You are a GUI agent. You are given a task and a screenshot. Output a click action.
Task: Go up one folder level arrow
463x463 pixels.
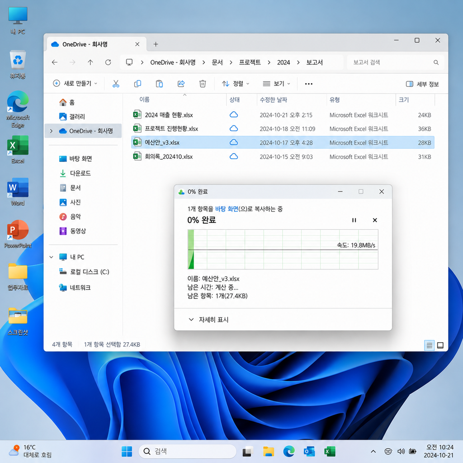(x=90, y=62)
